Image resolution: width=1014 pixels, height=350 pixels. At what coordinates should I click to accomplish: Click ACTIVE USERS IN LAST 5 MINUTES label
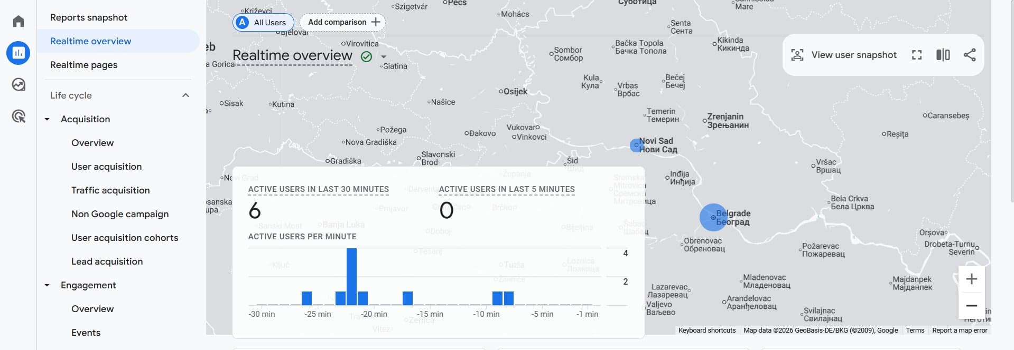click(x=507, y=189)
